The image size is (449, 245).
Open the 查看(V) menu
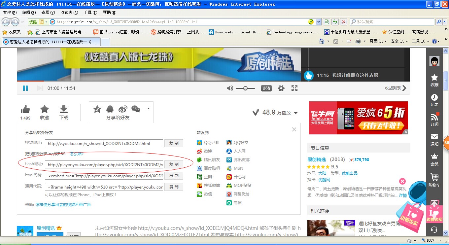coord(48,13)
